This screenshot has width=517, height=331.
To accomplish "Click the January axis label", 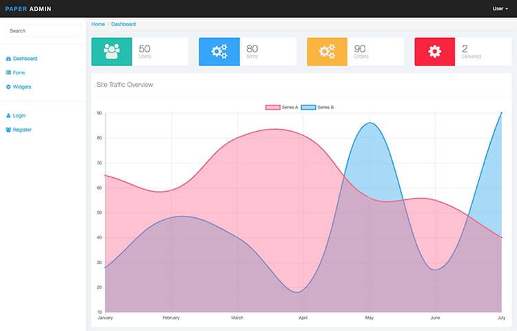I will (x=105, y=318).
